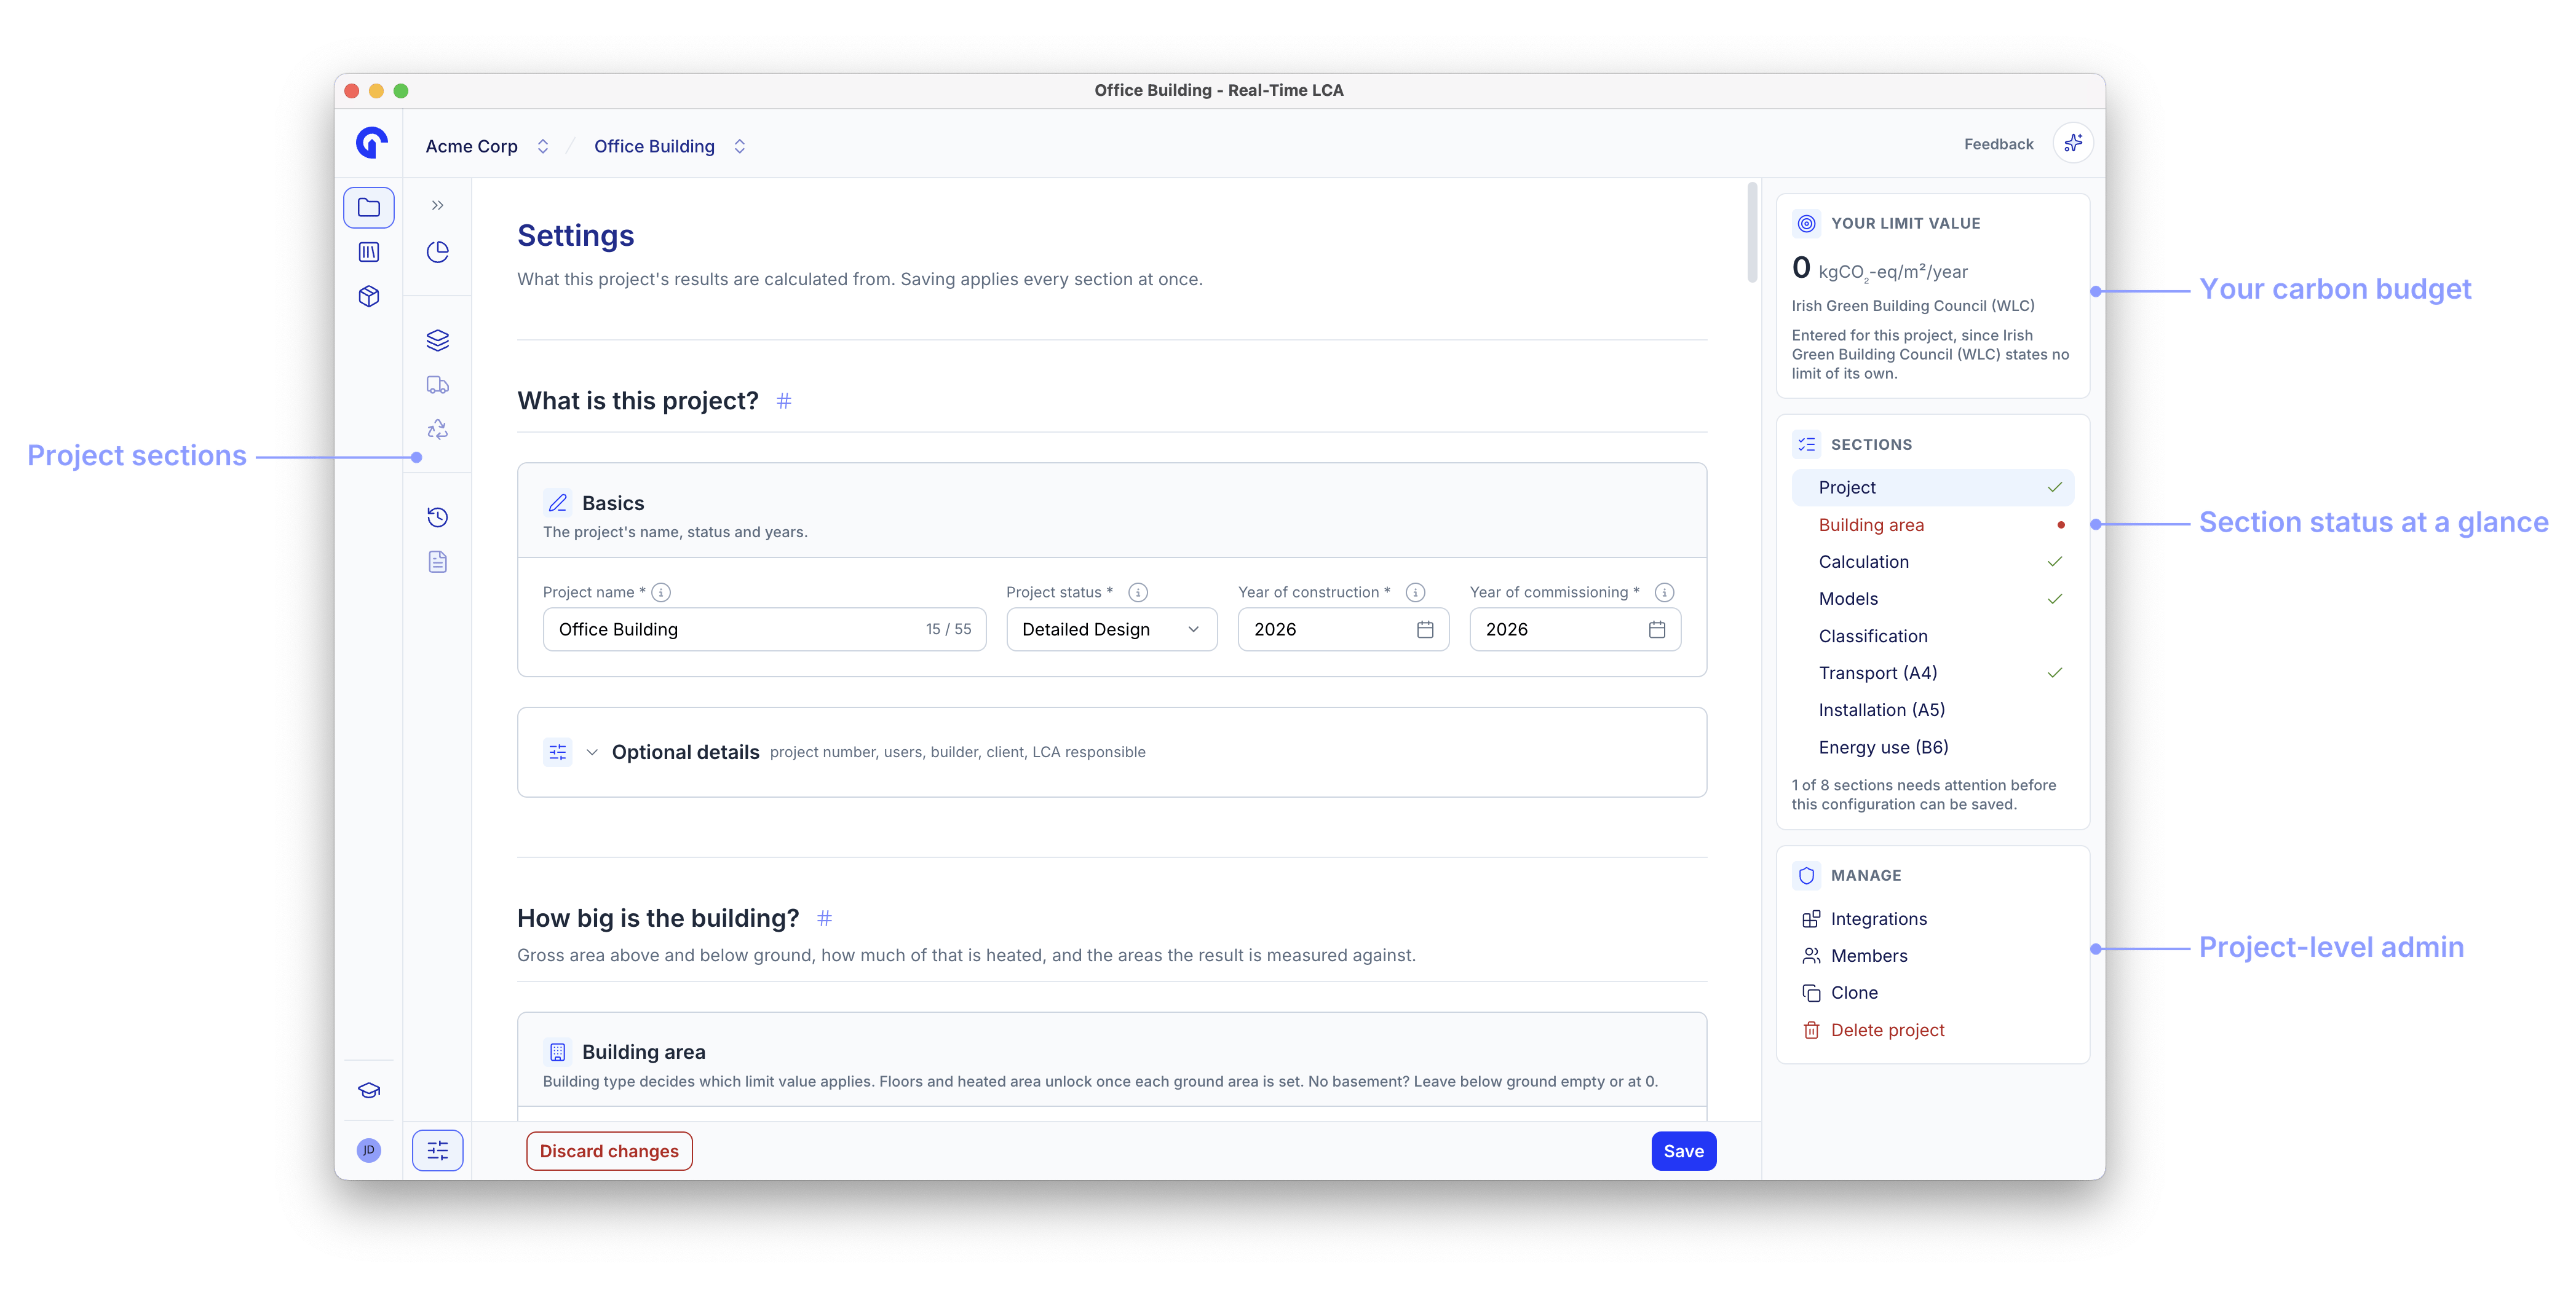Viewport: 2576px width, 1298px height.
Task: Open the history clock icon
Action: click(437, 517)
